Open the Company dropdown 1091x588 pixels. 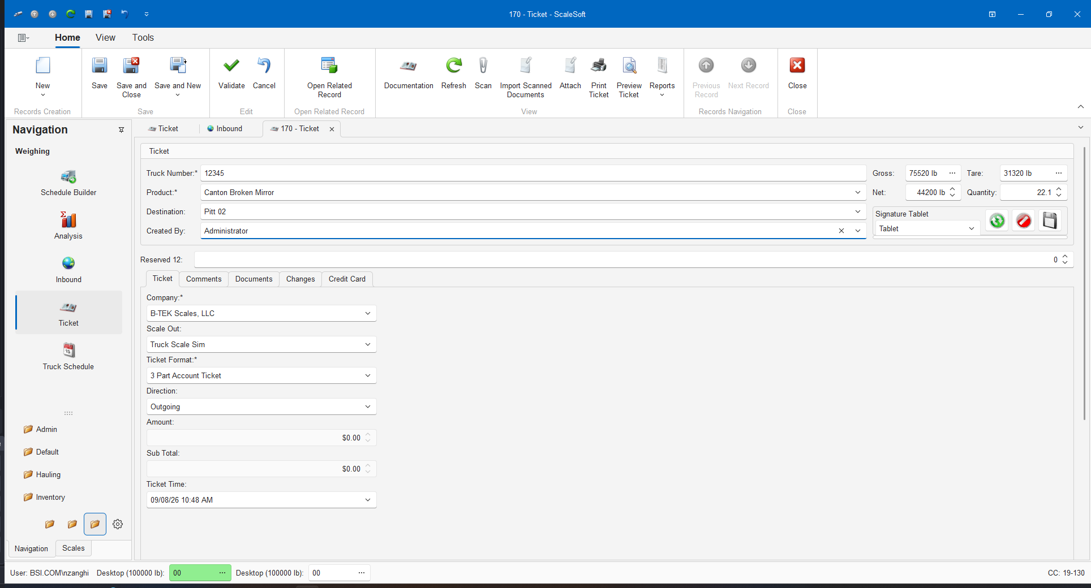(x=368, y=313)
